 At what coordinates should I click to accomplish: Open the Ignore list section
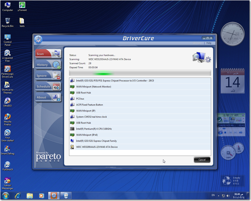point(48,76)
